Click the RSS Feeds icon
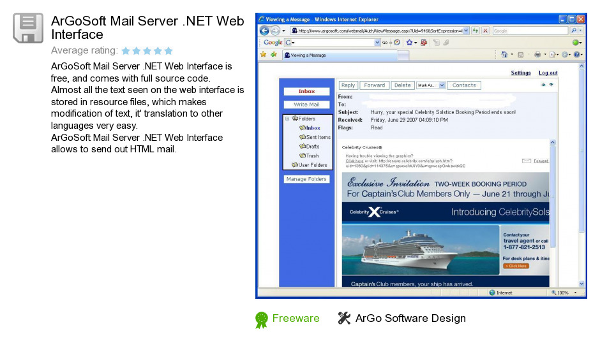 pyautogui.click(x=520, y=55)
